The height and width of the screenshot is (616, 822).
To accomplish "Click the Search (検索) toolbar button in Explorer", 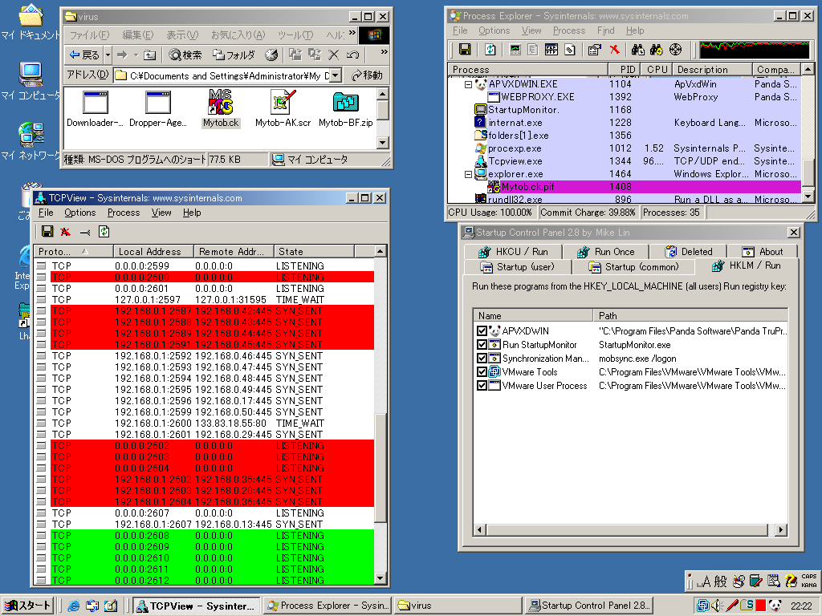I will [x=185, y=55].
